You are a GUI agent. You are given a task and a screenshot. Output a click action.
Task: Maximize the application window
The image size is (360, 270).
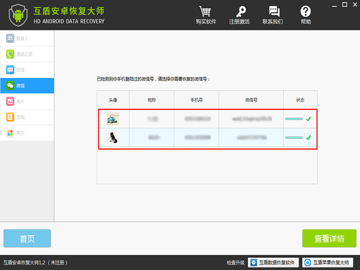click(x=345, y=4)
